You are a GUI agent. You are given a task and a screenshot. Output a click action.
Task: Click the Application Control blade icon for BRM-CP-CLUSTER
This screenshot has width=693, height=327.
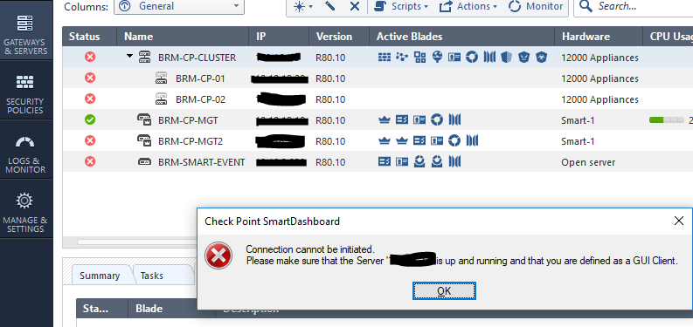[x=419, y=58]
